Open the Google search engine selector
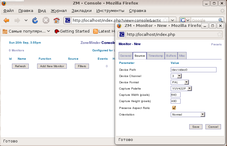 (185, 20)
